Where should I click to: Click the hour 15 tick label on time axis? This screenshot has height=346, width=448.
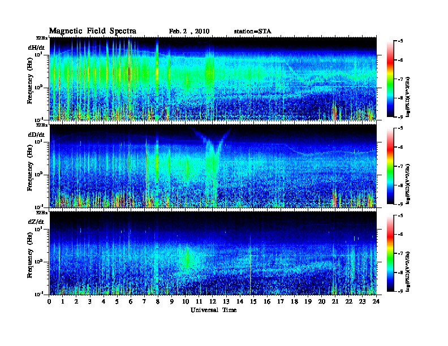tap(253, 301)
